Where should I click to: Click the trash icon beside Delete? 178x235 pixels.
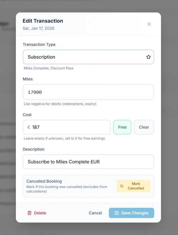pyautogui.click(x=29, y=213)
